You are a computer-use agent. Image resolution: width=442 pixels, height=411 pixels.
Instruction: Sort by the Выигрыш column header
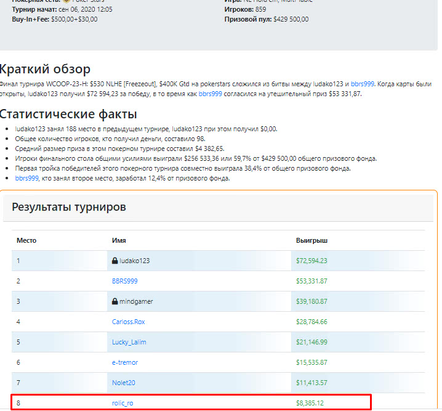click(x=311, y=240)
